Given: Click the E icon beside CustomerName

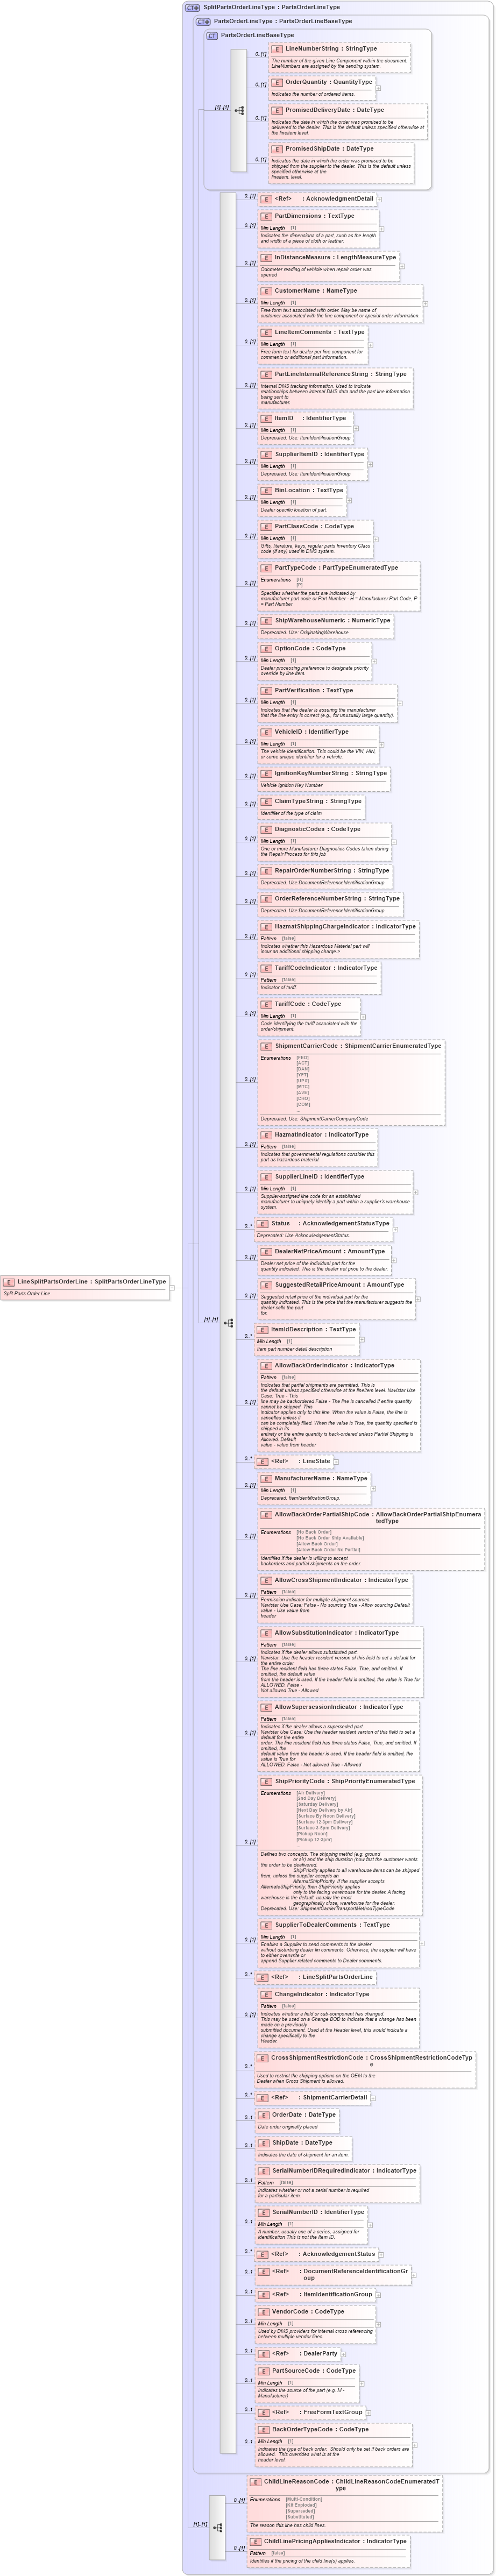Looking at the screenshot, I should click(267, 290).
